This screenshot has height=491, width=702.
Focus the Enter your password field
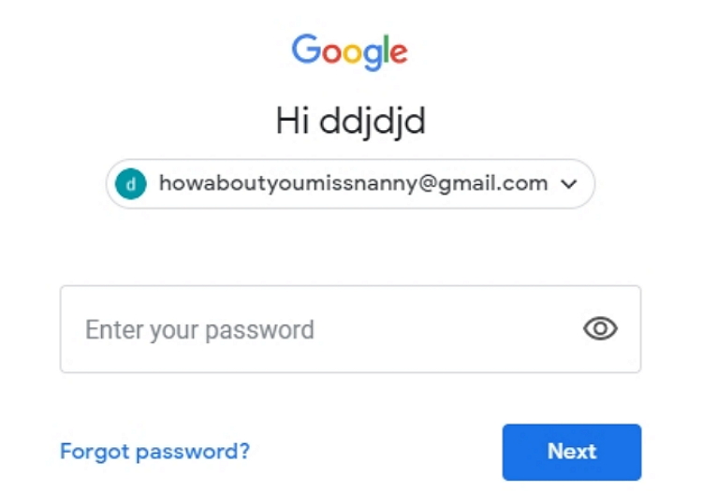[351, 329]
